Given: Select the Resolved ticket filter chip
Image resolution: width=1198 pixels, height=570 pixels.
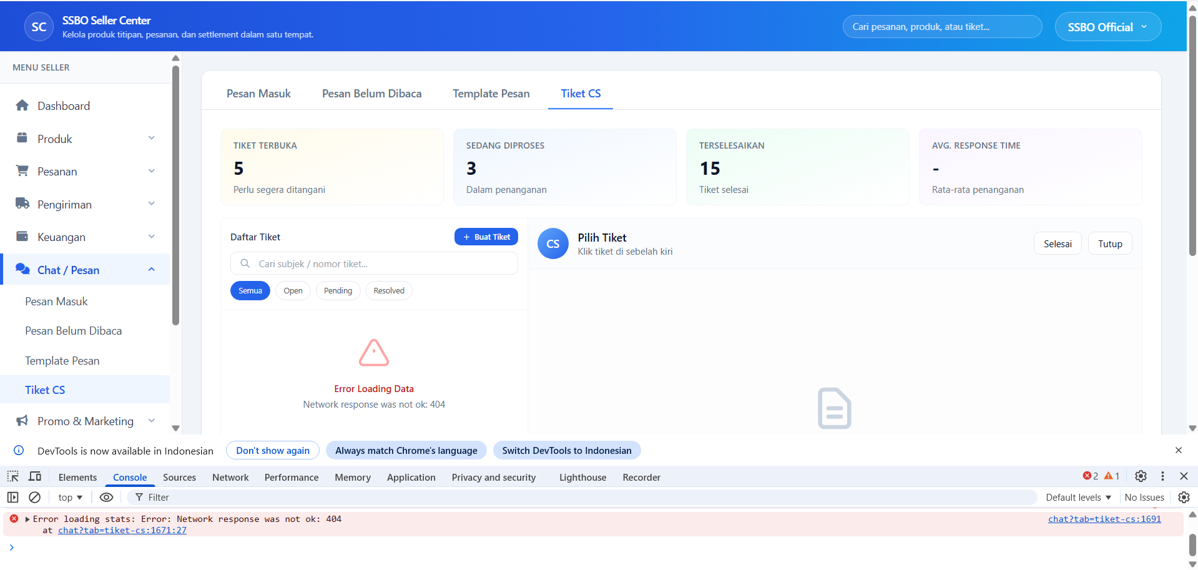Looking at the screenshot, I should [x=388, y=290].
